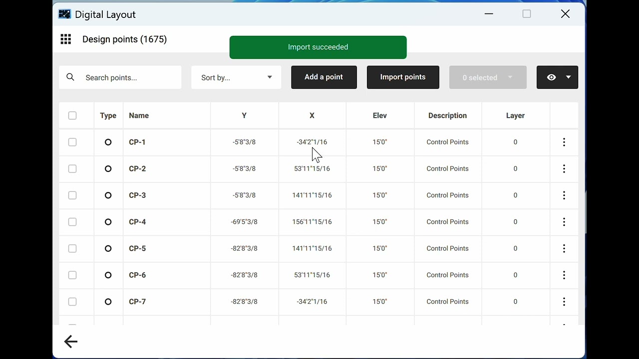
Task: Check the box for CP-4
Action: click(x=72, y=222)
